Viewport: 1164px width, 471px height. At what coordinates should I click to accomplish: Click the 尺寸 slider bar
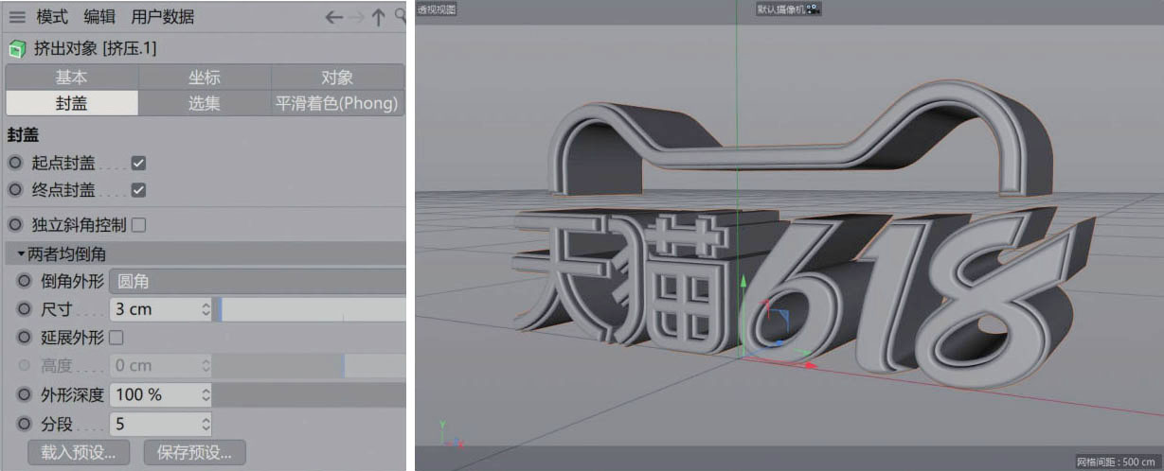311,309
